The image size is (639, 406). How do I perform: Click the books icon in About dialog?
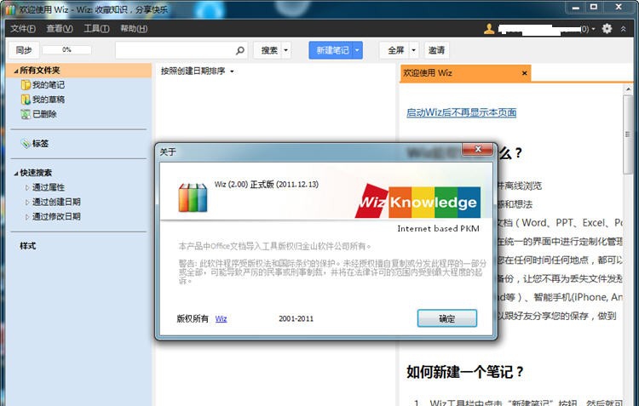pos(193,198)
